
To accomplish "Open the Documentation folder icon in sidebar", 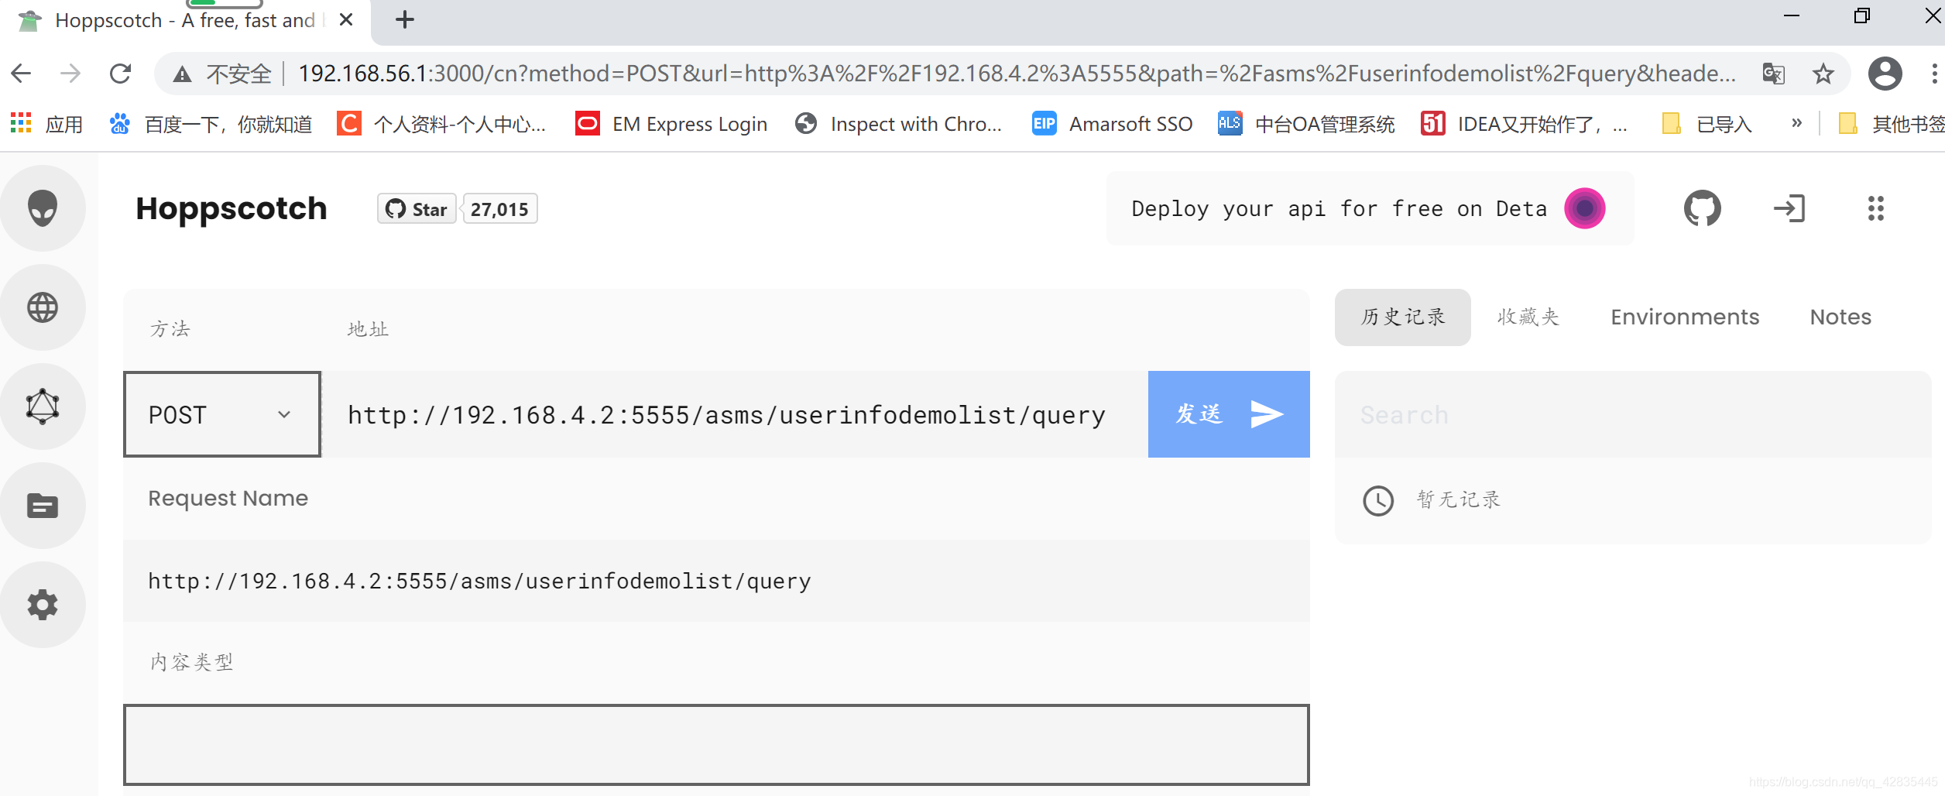I will 43,506.
